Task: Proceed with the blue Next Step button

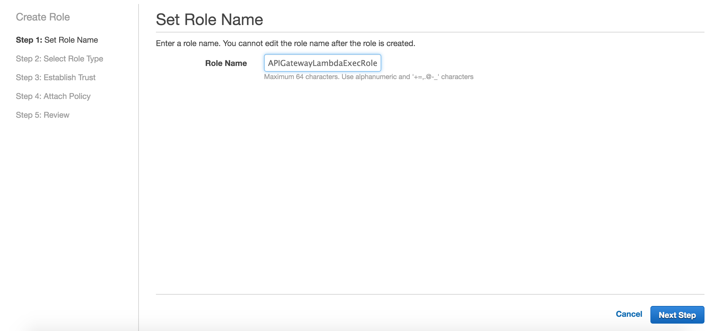Action: (x=677, y=315)
